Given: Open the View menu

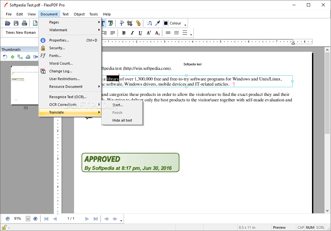Looking at the screenshot, I should [32, 14].
